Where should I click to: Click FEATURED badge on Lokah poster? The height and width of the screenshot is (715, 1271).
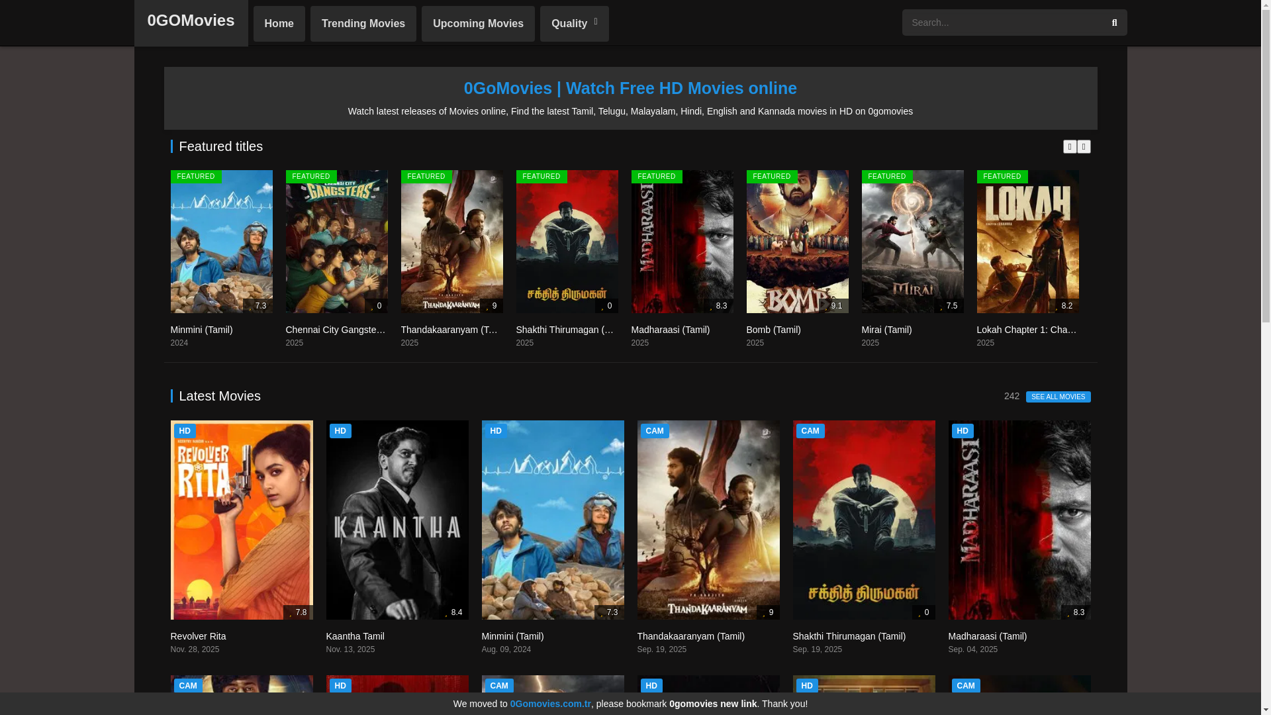tap(1002, 177)
